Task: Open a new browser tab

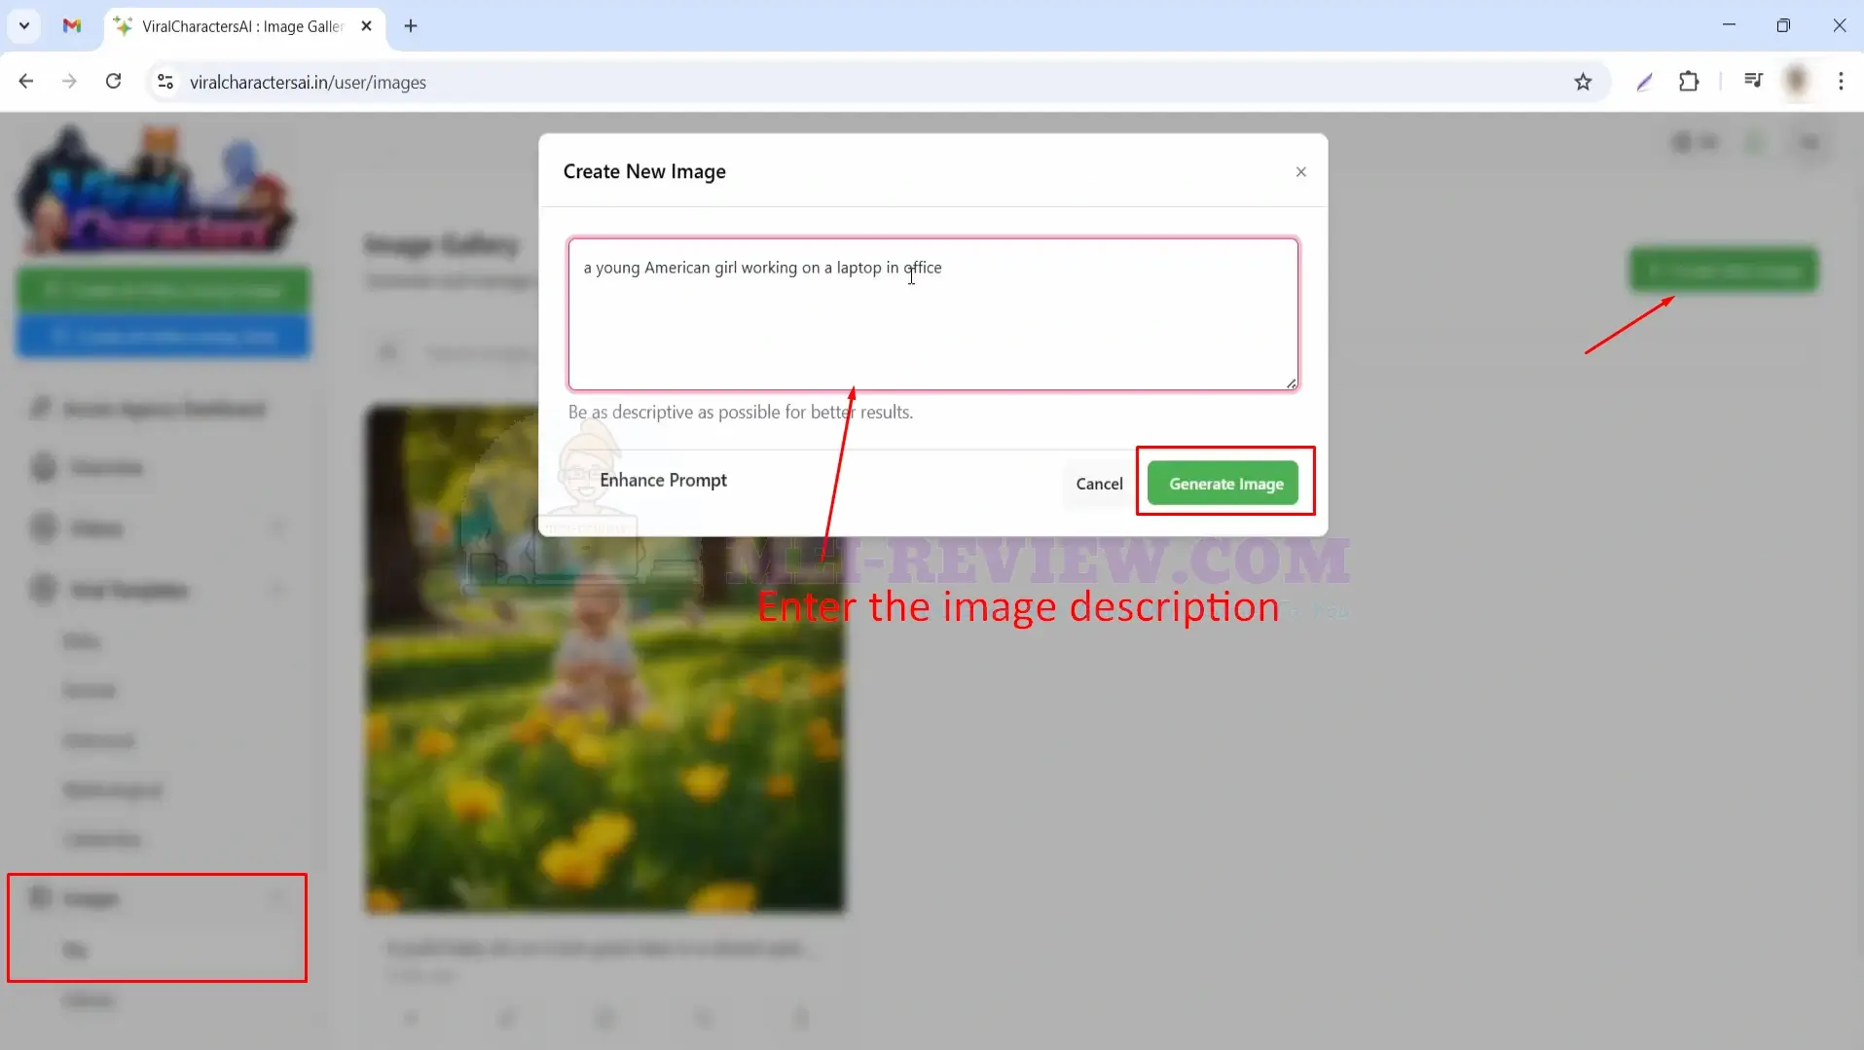Action: click(411, 26)
